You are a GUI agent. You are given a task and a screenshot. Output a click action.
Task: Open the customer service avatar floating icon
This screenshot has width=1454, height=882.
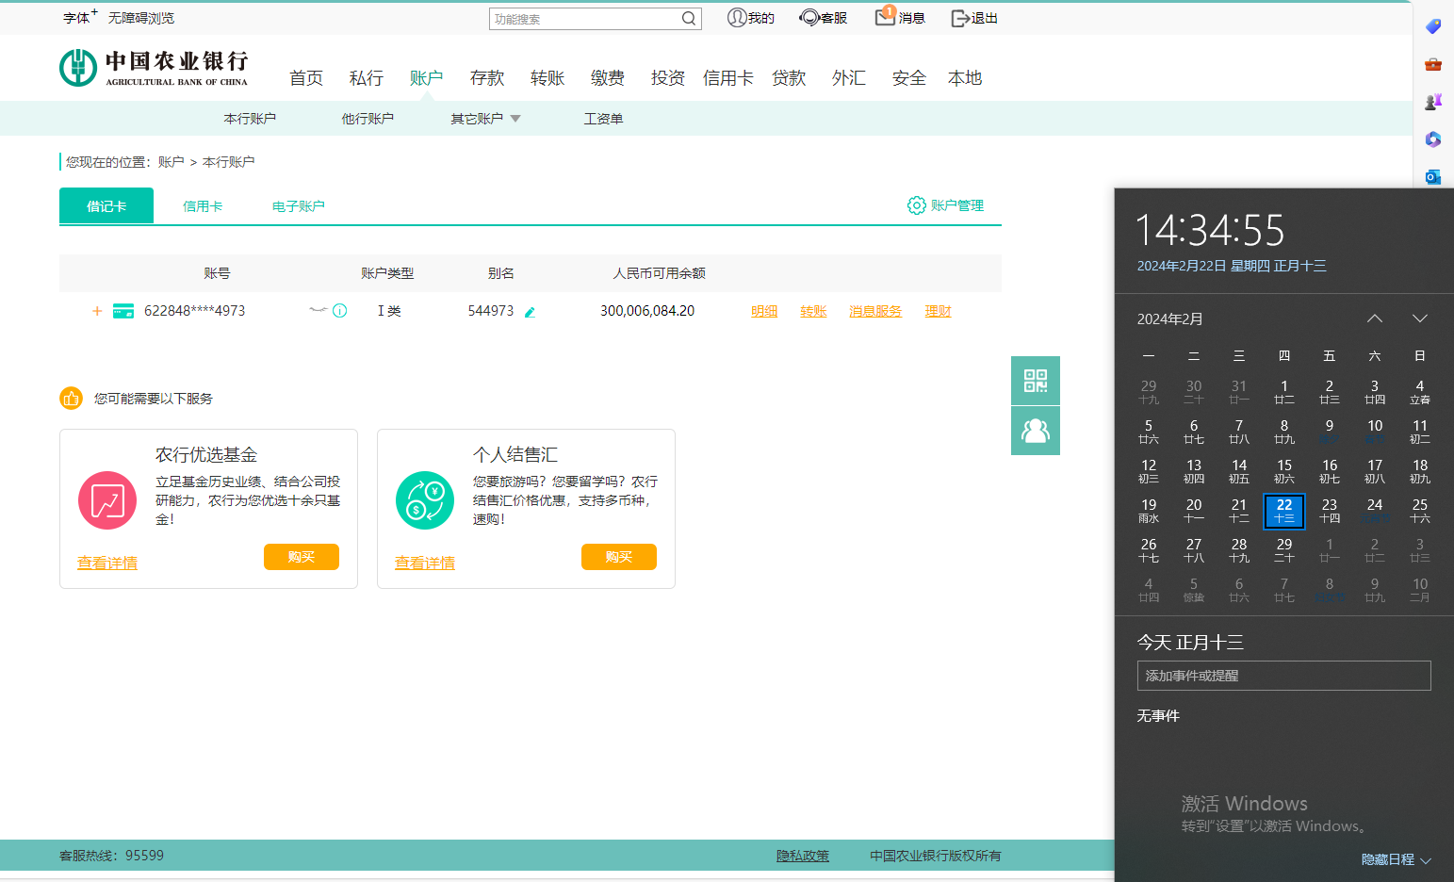1035,431
